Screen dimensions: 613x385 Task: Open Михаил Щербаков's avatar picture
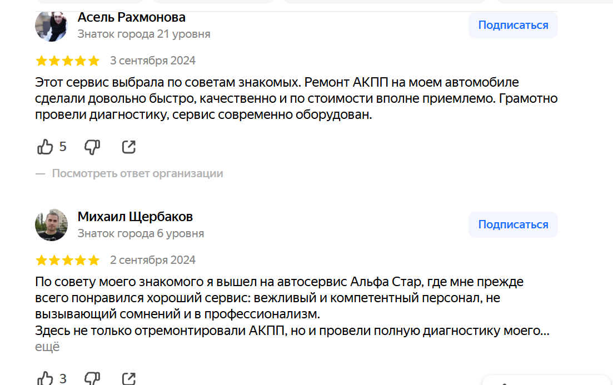click(x=51, y=225)
